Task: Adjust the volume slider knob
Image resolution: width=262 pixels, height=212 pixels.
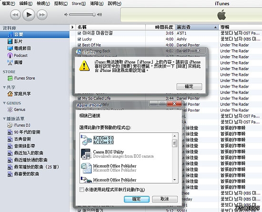Action: pyautogui.click(x=94, y=15)
